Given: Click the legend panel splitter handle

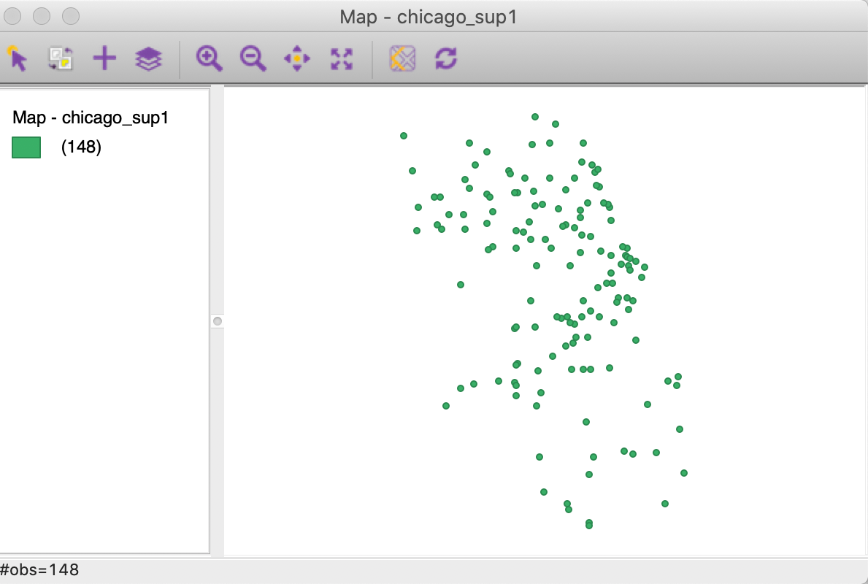Looking at the screenshot, I should [218, 321].
